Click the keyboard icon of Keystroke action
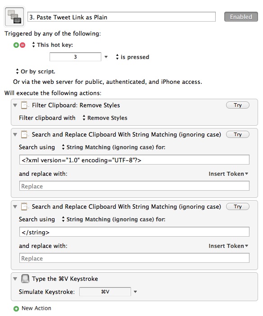 tap(25, 279)
